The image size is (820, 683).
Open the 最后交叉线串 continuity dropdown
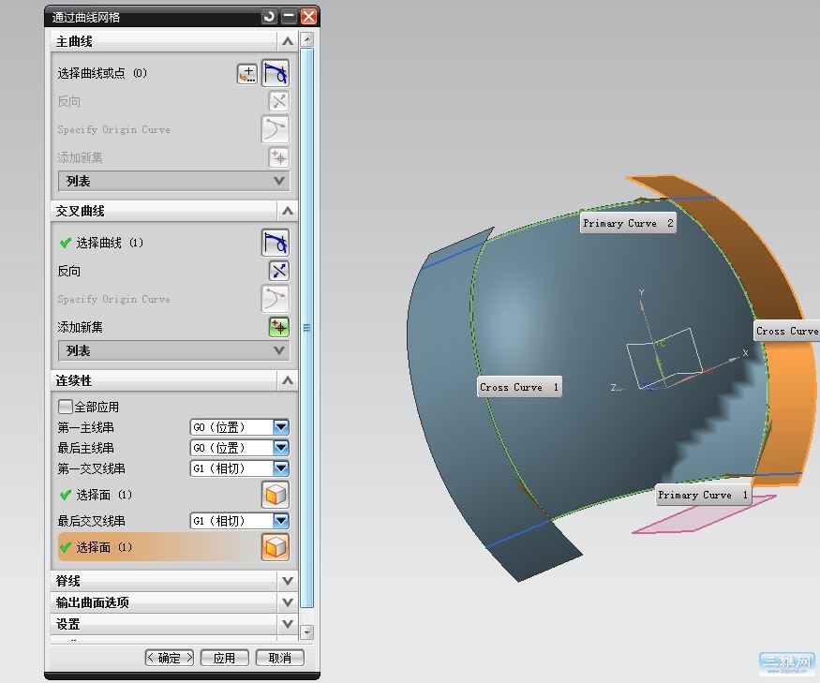[x=281, y=521]
